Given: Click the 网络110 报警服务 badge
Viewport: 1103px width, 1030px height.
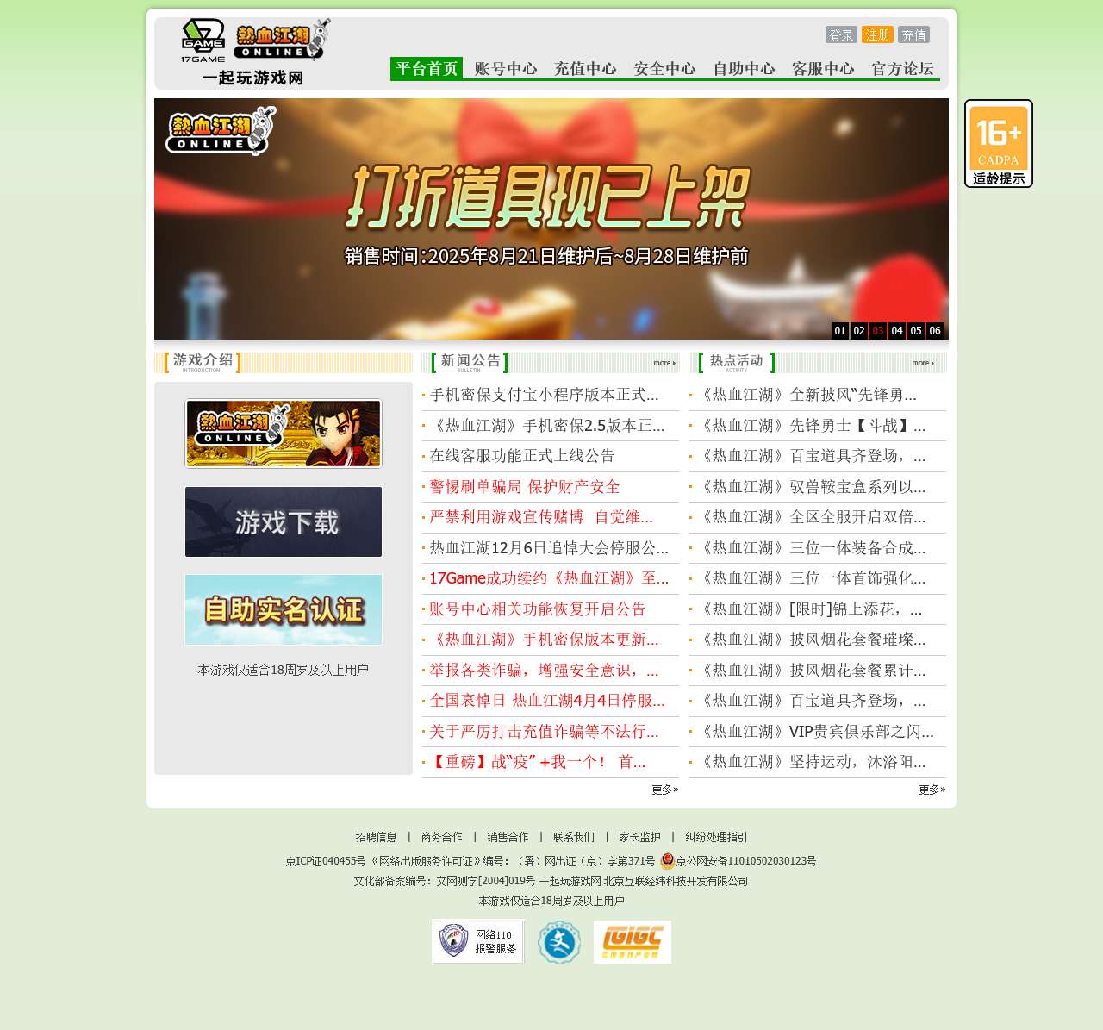Looking at the screenshot, I should (x=477, y=941).
